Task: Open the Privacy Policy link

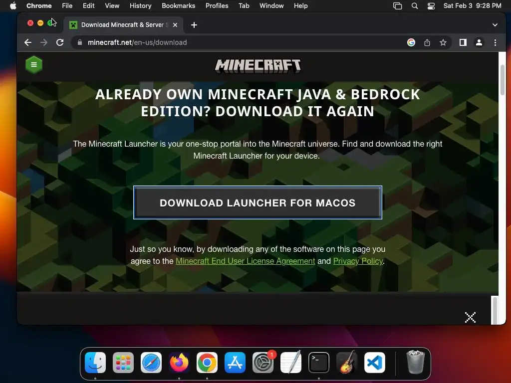Action: pos(358,261)
